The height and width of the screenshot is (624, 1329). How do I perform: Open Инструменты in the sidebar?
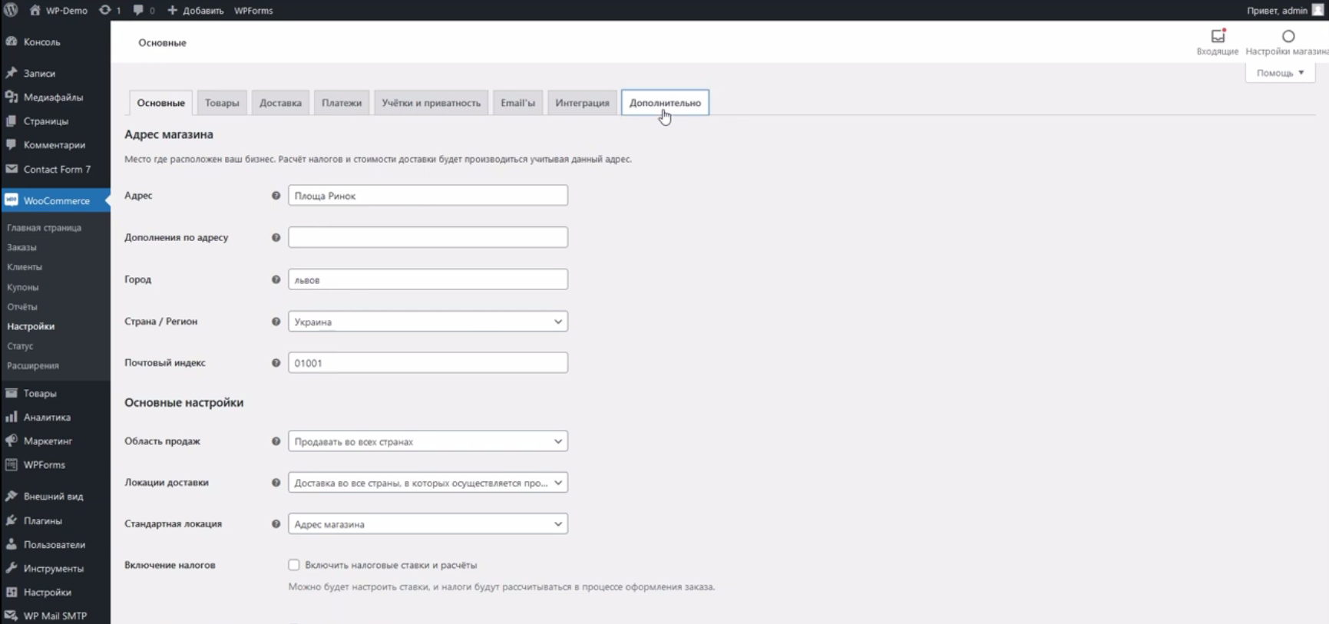point(55,568)
